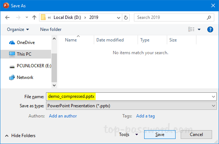The width and height of the screenshot is (219, 144).
Task: Click the Back navigation arrow
Action: [7, 17]
